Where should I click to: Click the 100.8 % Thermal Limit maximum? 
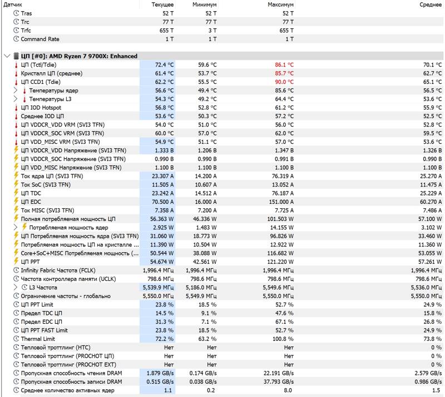tap(283, 339)
